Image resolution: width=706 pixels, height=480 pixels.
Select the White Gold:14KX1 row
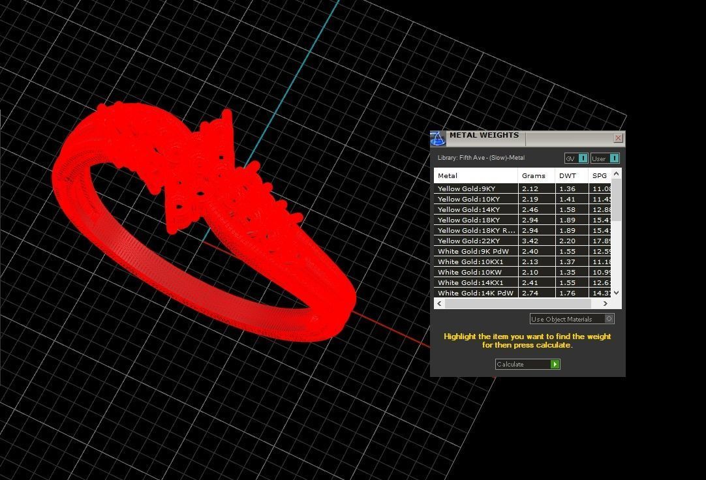523,282
